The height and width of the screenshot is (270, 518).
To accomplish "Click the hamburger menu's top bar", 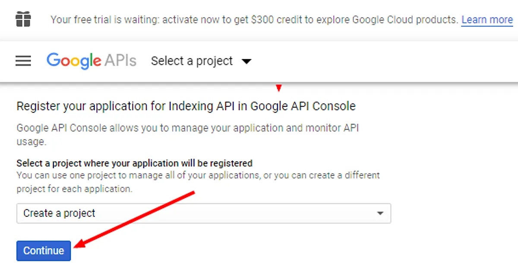I will (23, 55).
